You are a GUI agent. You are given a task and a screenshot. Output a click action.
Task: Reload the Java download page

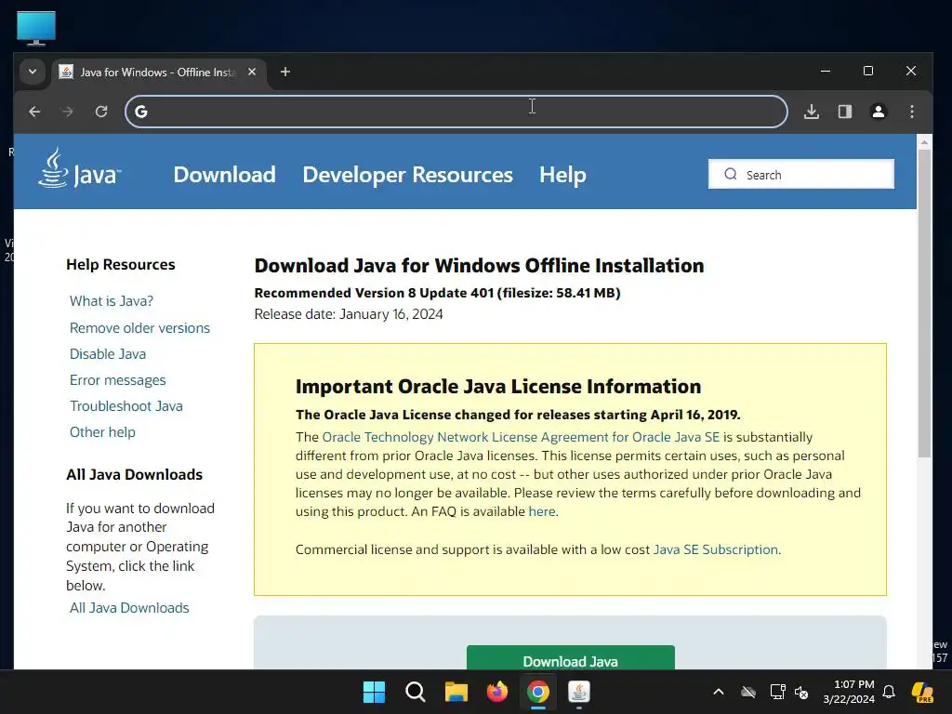pyautogui.click(x=101, y=112)
